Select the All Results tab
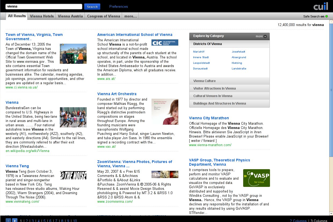 [17, 16]
